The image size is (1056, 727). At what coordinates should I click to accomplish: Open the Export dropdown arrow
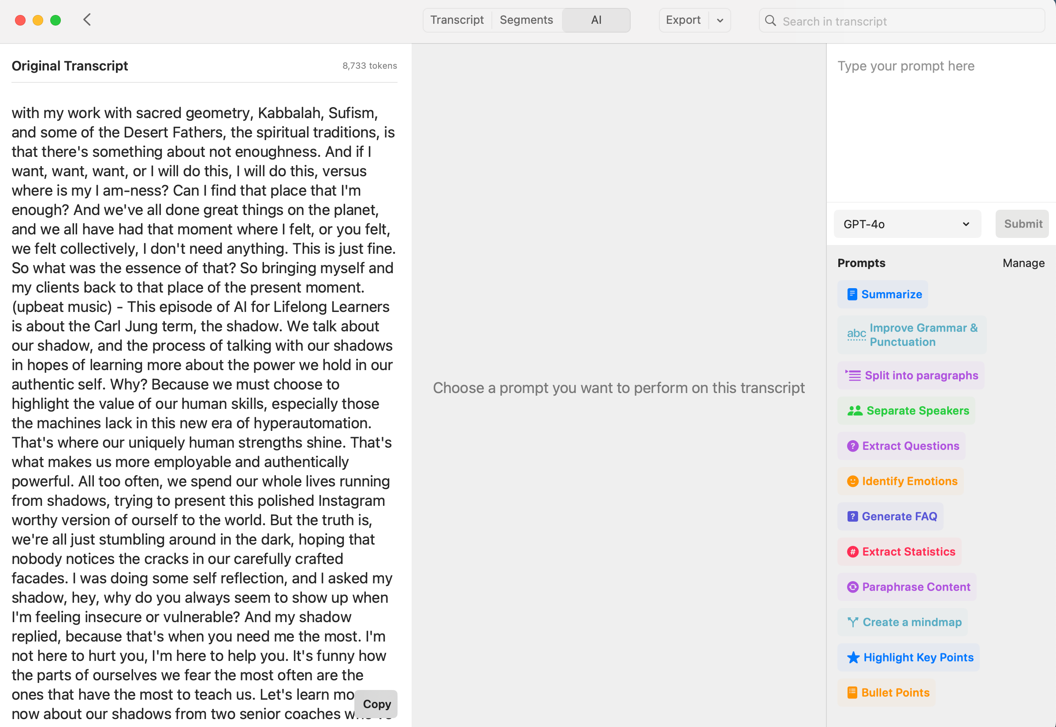pyautogui.click(x=720, y=20)
